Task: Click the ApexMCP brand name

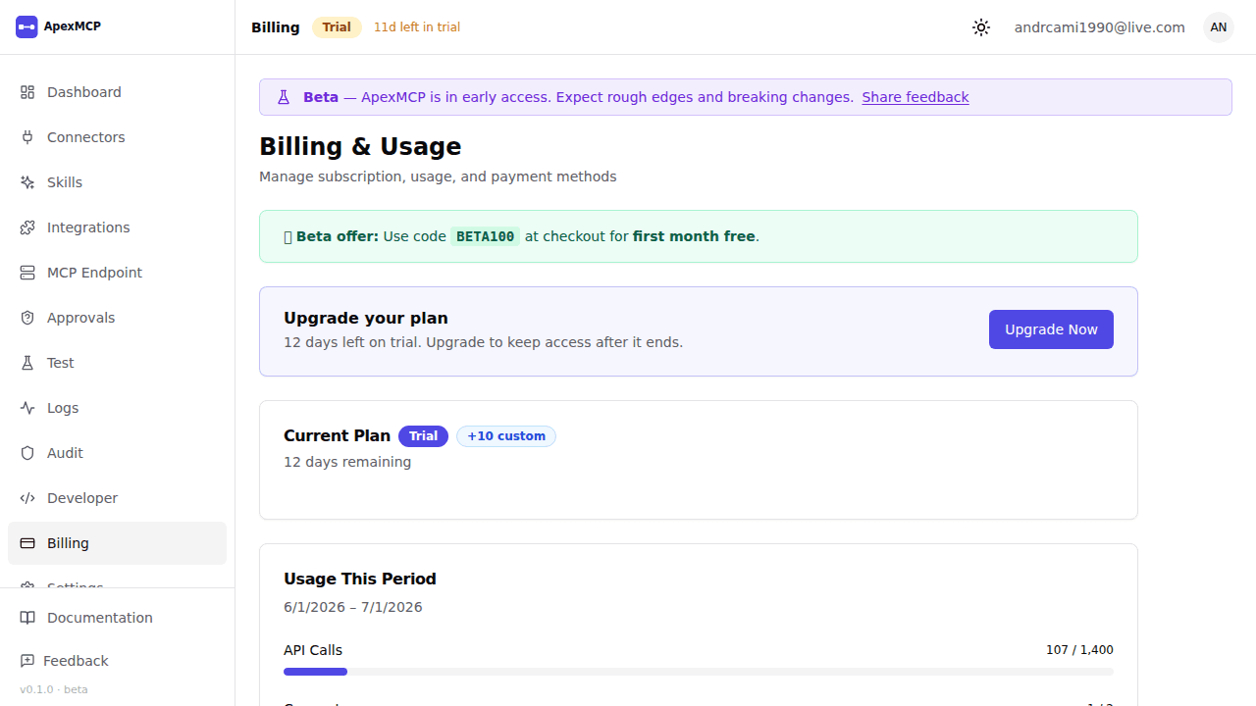Action: (73, 26)
